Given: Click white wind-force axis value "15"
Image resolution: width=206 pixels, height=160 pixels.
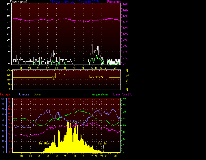Looking at the screenshot, I should [x=8, y=46].
